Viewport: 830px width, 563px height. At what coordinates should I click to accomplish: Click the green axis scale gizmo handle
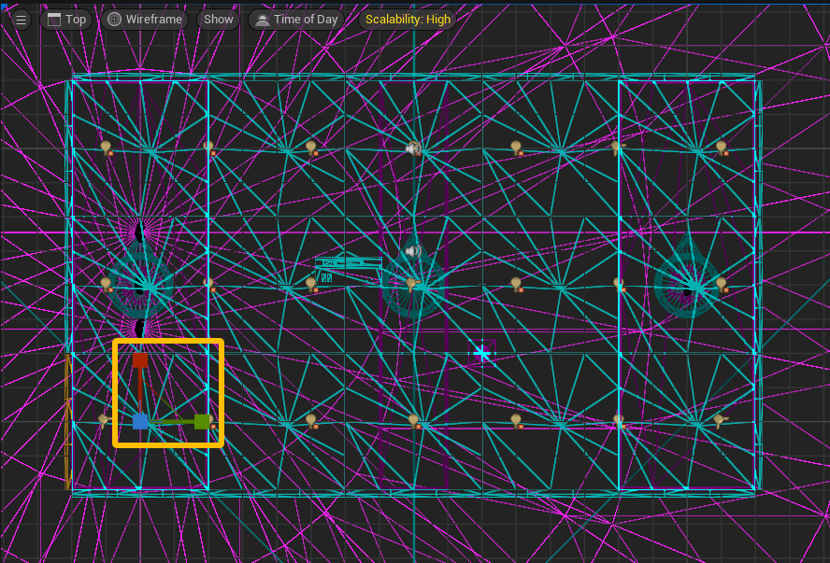pyautogui.click(x=202, y=421)
